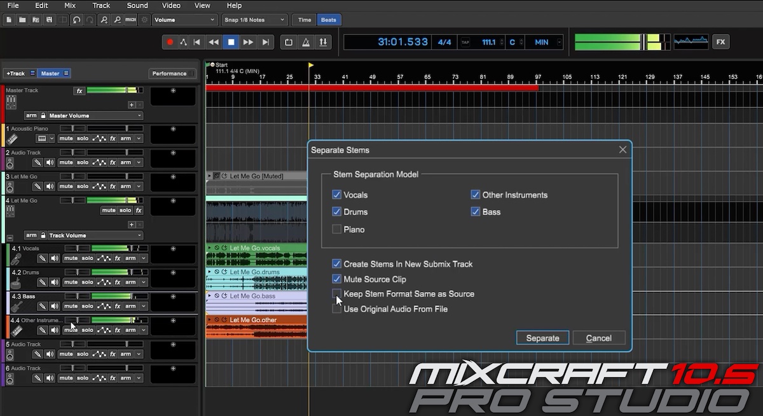Switch timeline to the Time tab
Image resolution: width=763 pixels, height=416 pixels.
click(305, 20)
